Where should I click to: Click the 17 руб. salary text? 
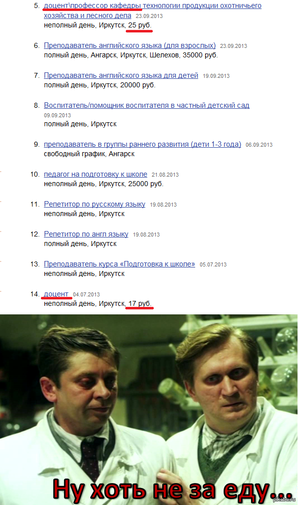point(139,303)
